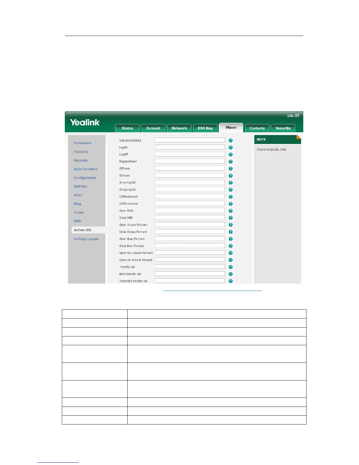The width and height of the screenshot is (359, 465).
Task: Click the Offhook help icon
Action: (x=231, y=169)
